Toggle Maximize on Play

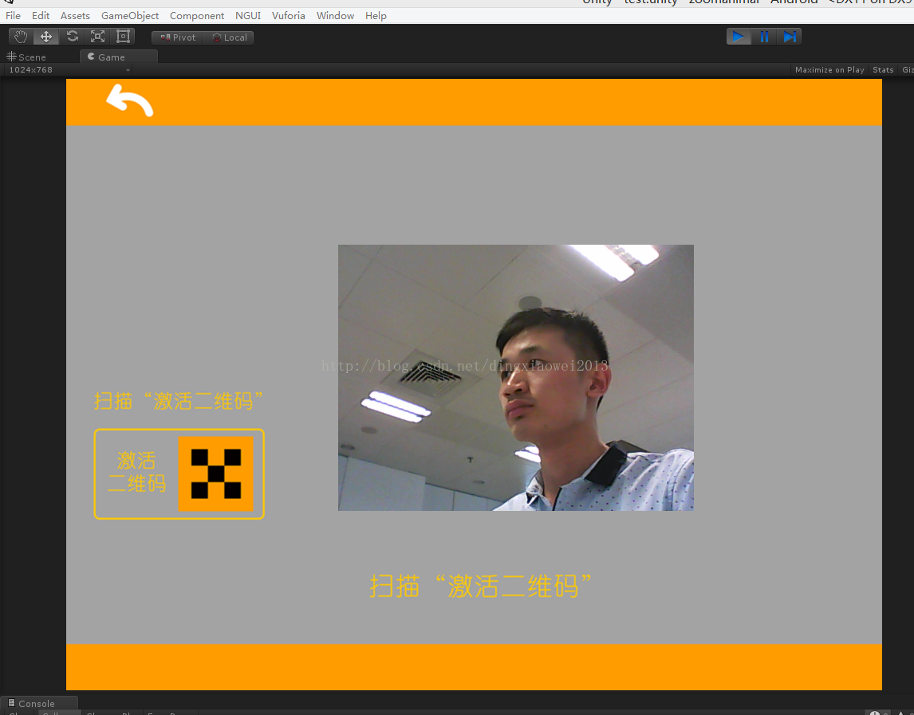point(829,70)
